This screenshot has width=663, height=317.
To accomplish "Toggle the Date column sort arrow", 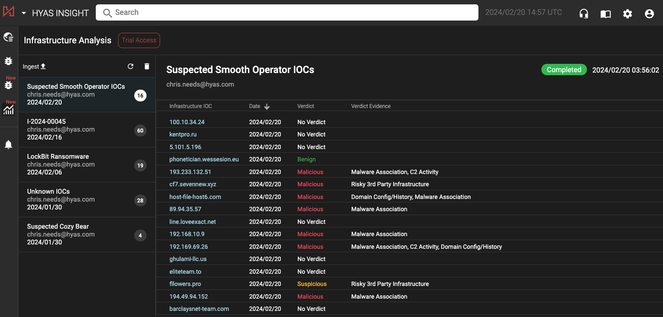I will click(267, 107).
